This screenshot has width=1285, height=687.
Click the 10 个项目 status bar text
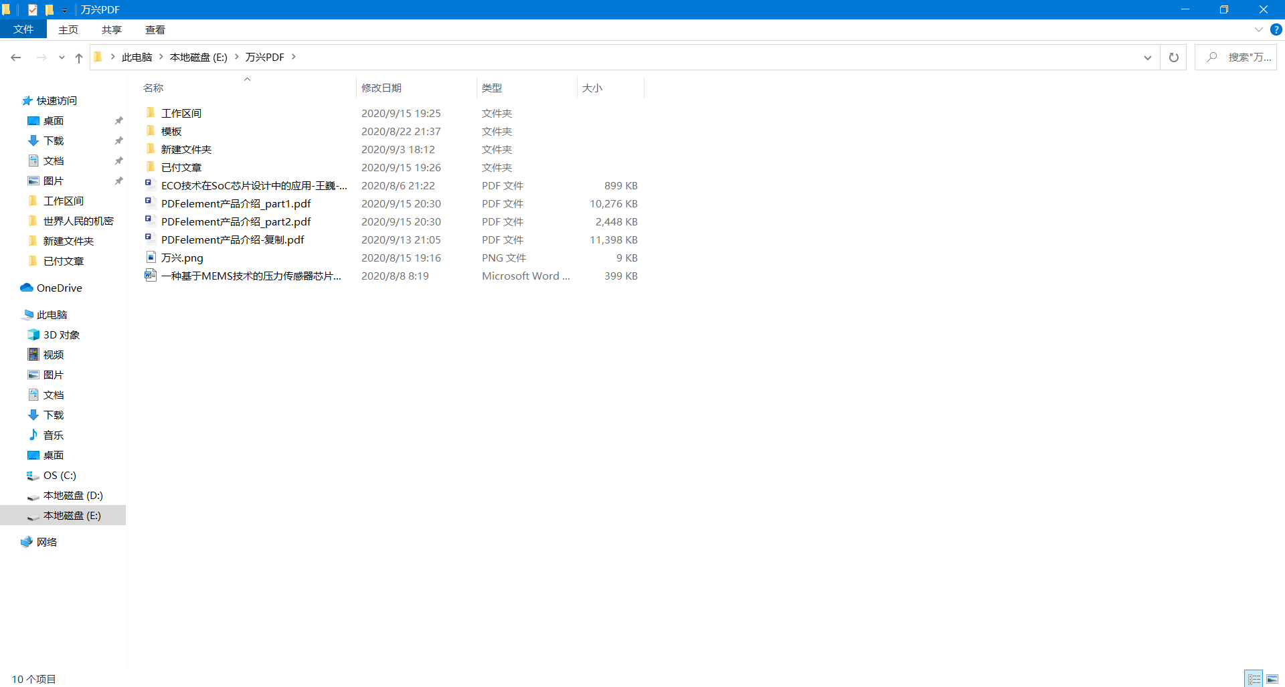pos(33,679)
